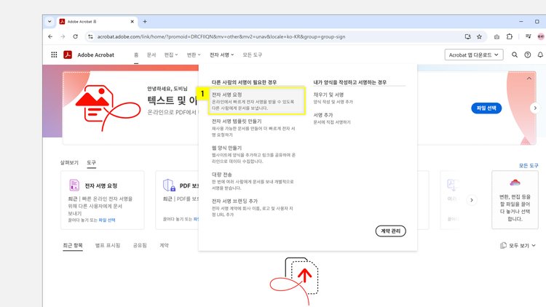Click the Adobe Acrobat red logo
Screen dimensions: 546x307
(x=68, y=55)
